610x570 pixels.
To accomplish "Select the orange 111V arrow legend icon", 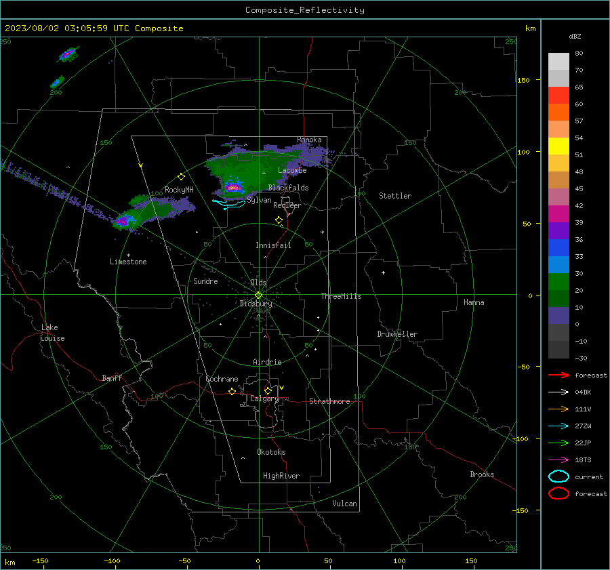I will click(558, 409).
